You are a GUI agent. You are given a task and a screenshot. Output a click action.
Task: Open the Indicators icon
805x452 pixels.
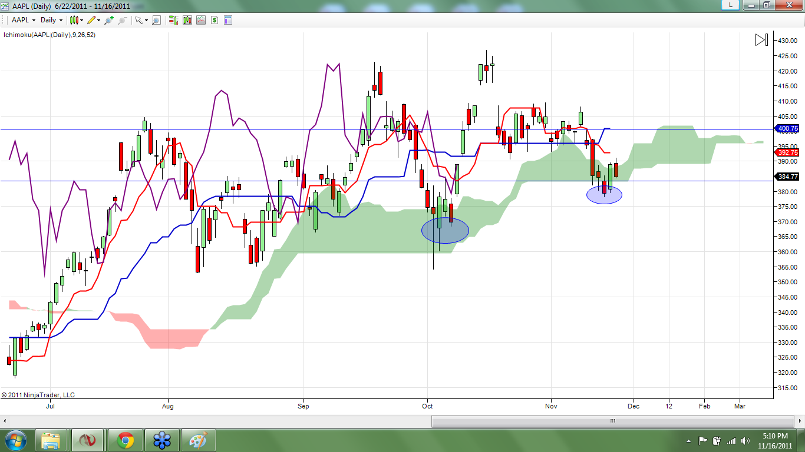click(201, 20)
